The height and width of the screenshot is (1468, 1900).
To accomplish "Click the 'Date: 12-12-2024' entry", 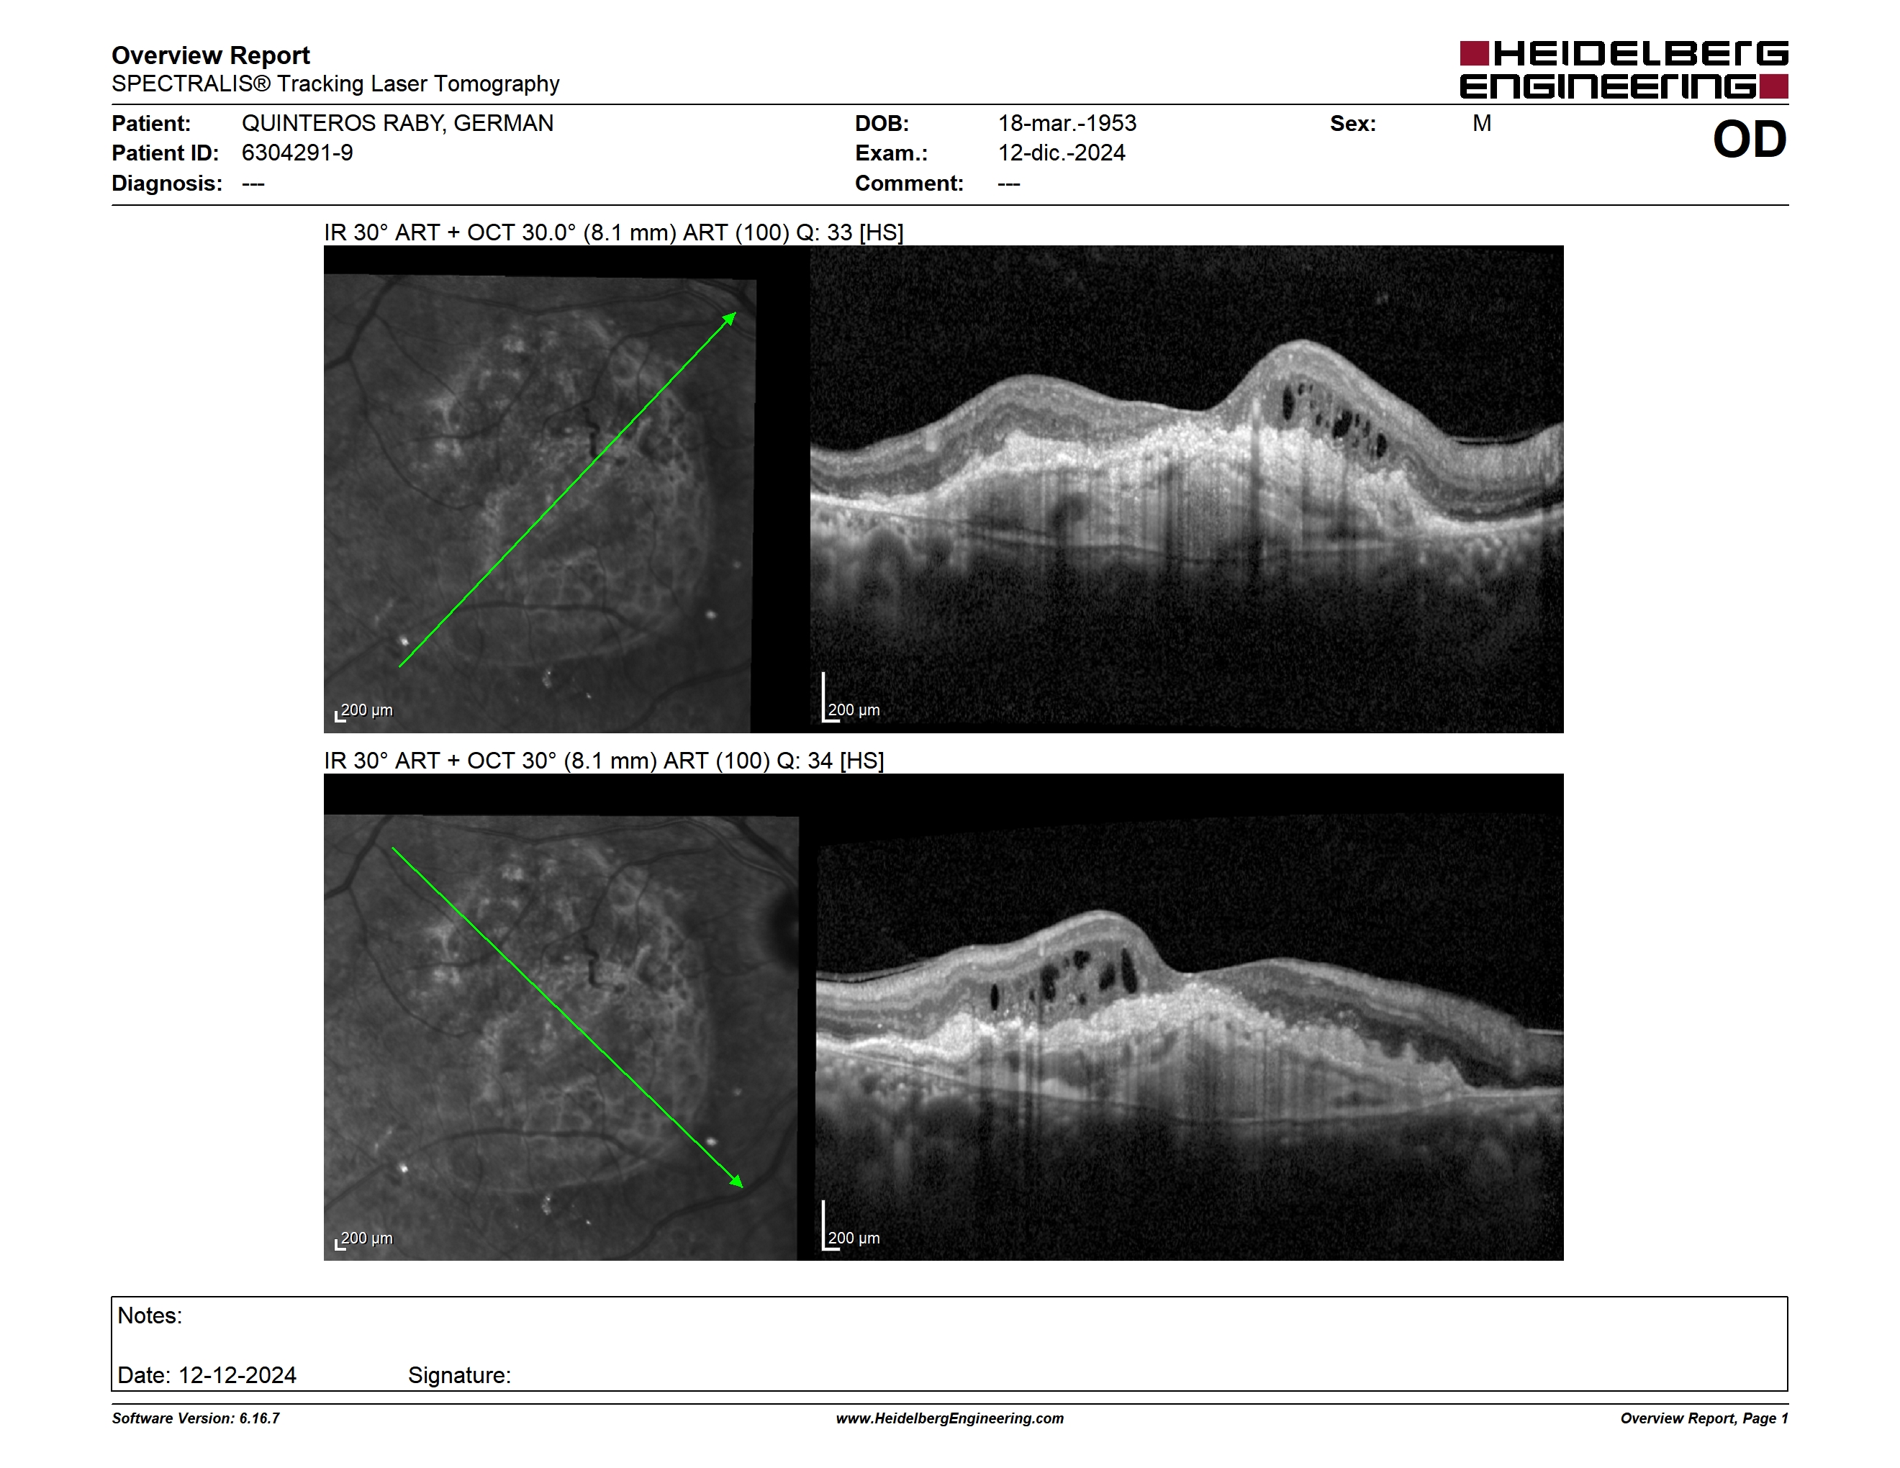I will pyautogui.click(x=207, y=1375).
